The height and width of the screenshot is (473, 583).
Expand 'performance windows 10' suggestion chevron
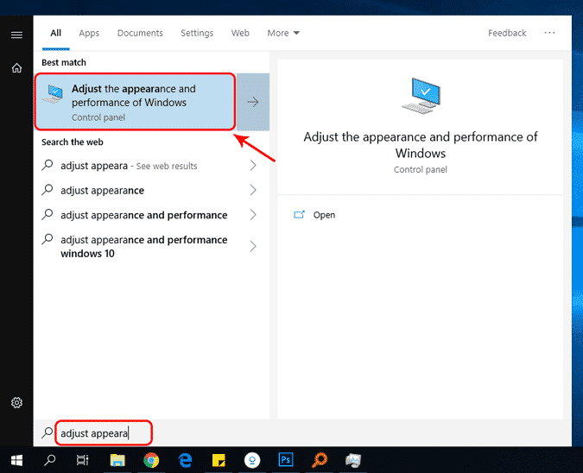pyautogui.click(x=253, y=246)
